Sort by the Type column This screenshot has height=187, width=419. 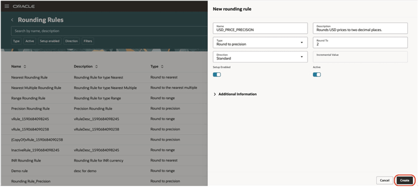pyautogui.click(x=162, y=66)
